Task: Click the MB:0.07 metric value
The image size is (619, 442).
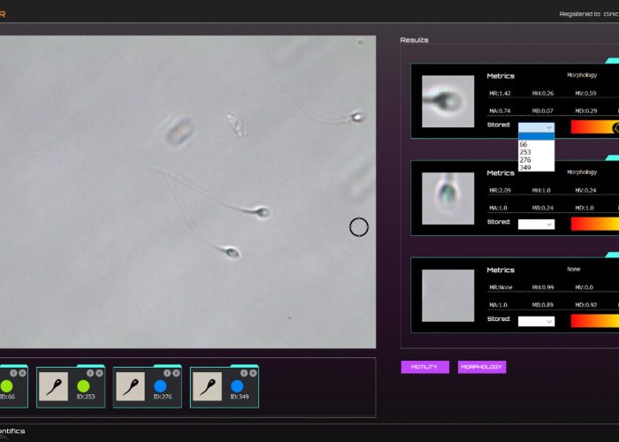Action: [542, 110]
